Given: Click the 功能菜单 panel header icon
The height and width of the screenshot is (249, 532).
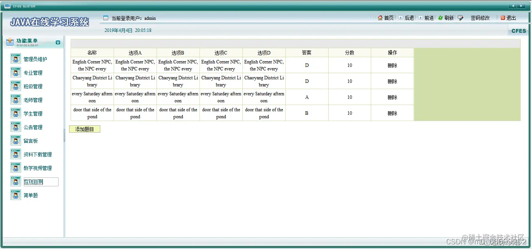Looking at the screenshot, I should (x=10, y=42).
